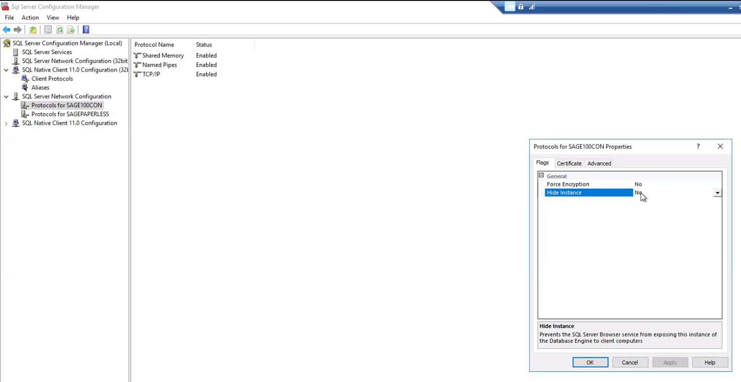Click the Named Pipes protocol icon

[x=137, y=65]
